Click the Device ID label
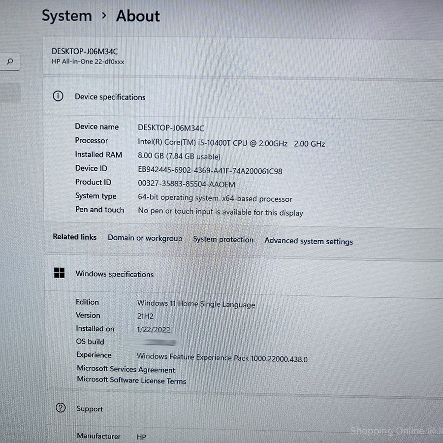443x443 pixels. pos(91,168)
